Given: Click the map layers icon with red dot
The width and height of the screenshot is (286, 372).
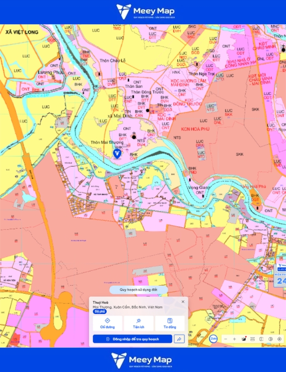Looking at the screenshot, I should click(244, 339).
